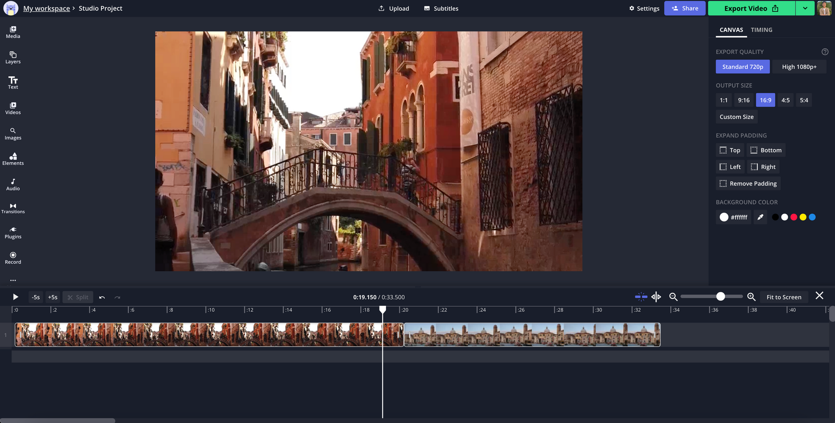Switch to the TIMING tab
Image resolution: width=835 pixels, height=423 pixels.
click(x=761, y=30)
